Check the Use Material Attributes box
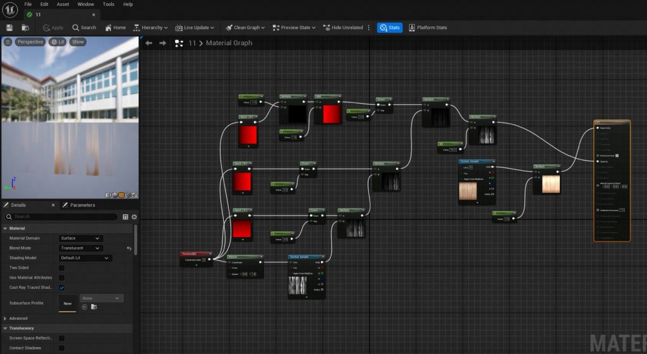 pos(62,278)
